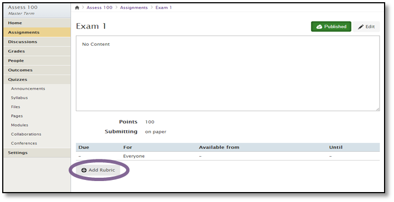Open the Assess 100 breadcrumb link
Image resolution: width=394 pixels, height=202 pixels.
[x=100, y=8]
